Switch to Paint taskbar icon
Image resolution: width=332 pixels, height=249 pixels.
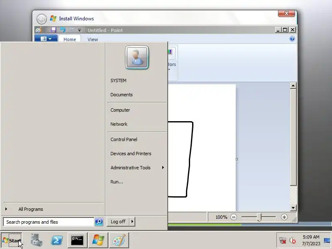click(119, 240)
